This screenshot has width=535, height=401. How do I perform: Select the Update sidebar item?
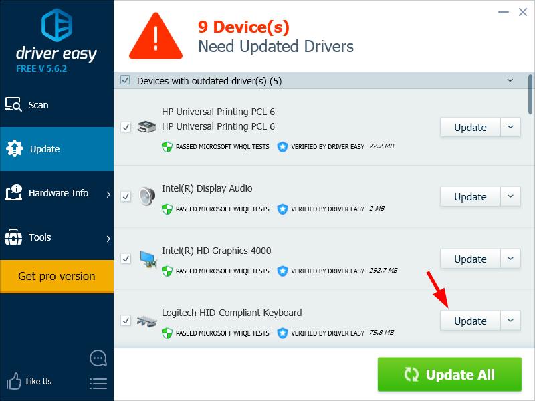coord(57,149)
